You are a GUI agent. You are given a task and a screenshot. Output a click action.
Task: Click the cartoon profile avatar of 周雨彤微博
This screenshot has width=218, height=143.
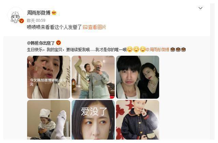point(15,16)
